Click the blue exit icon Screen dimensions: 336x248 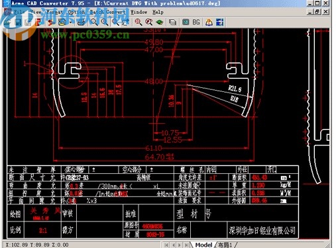tap(220, 22)
